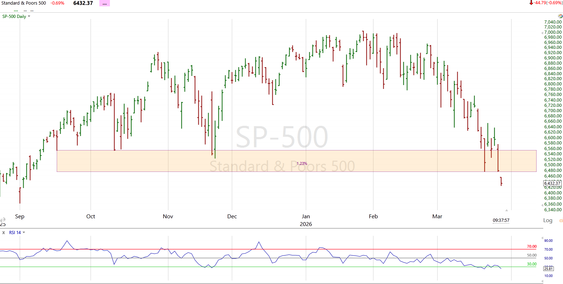Click the globe icon in chart corner
The height and width of the screenshot is (284, 563).
point(560,16)
